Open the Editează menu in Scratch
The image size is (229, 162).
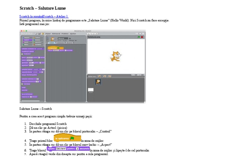coord(56,34)
